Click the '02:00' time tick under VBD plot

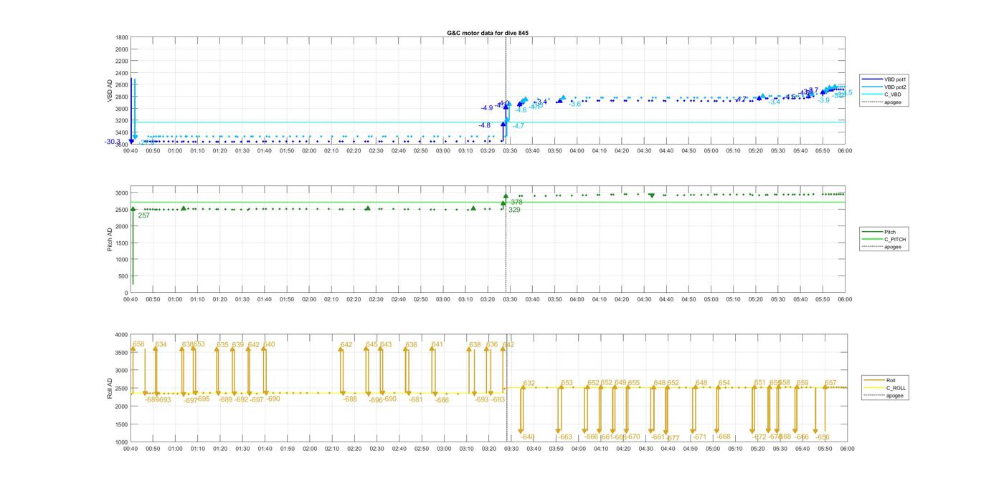point(309,151)
